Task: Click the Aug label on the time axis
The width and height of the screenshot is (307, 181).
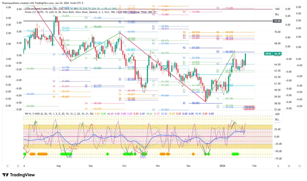Action: [x=58, y=165]
